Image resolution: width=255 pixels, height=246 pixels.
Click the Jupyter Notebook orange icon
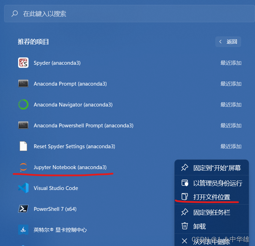click(x=23, y=167)
